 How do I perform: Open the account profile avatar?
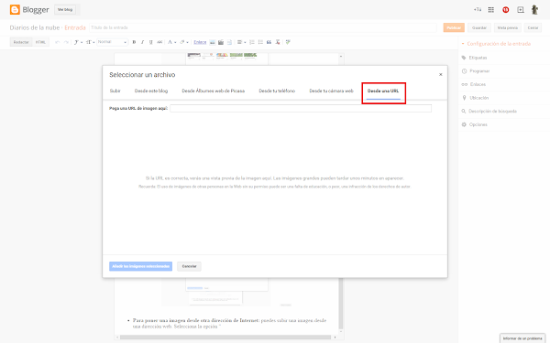[534, 10]
